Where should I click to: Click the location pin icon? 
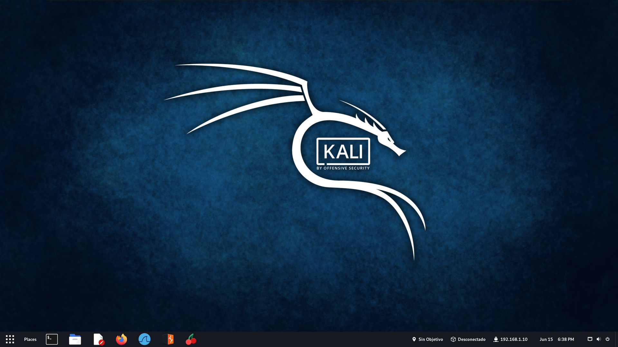tap(414, 339)
